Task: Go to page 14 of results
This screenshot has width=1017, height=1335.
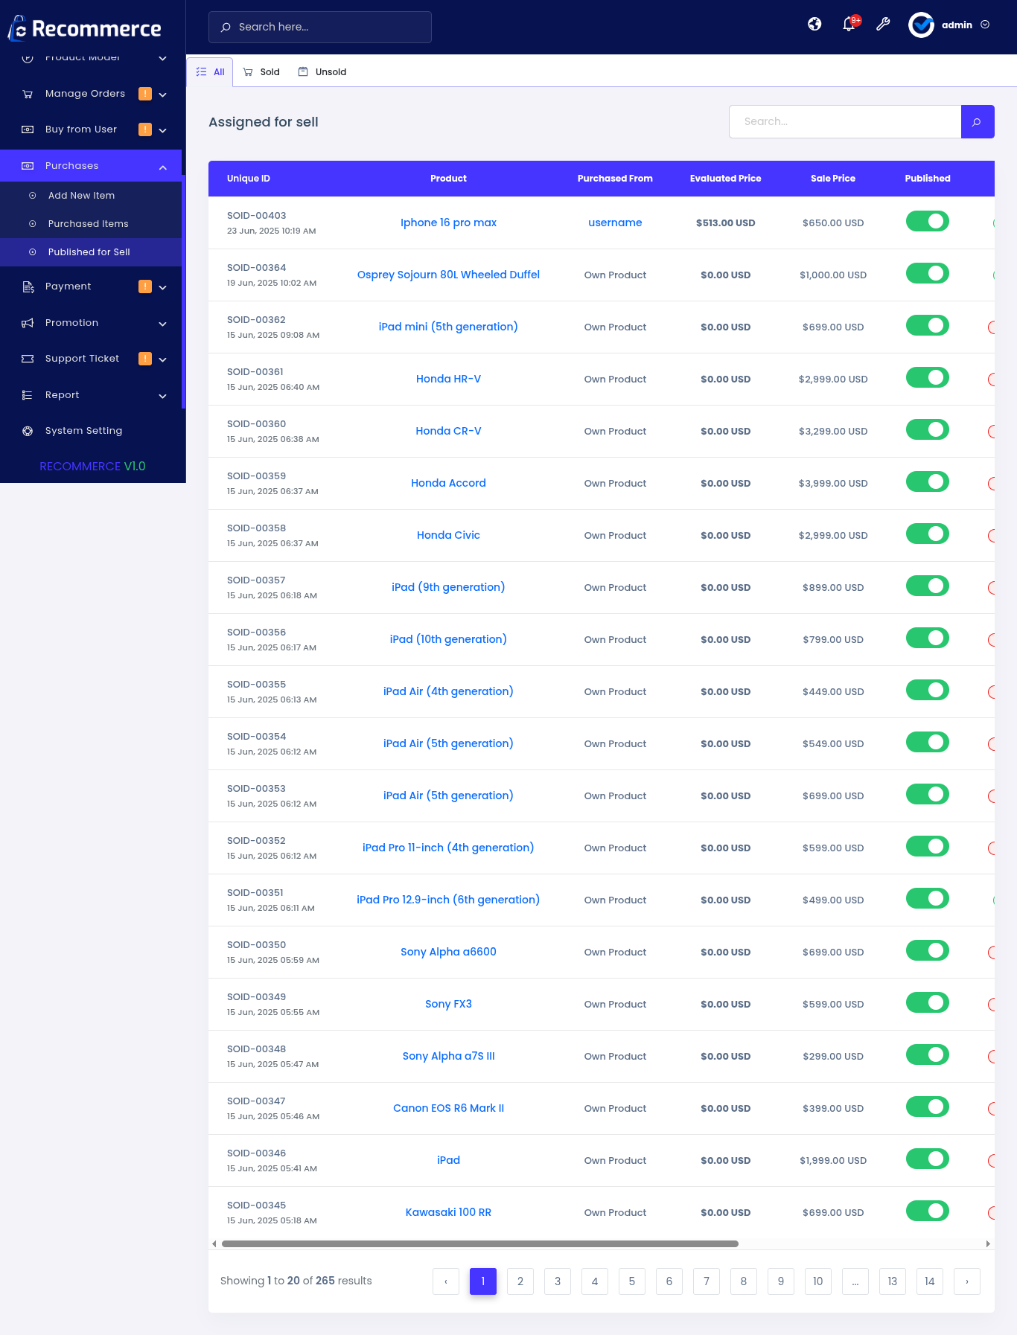Action: pos(930,1281)
